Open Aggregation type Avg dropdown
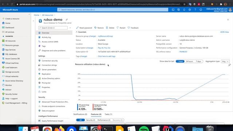 (225, 61)
